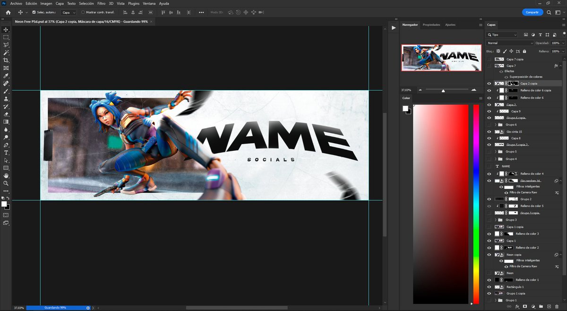This screenshot has width=567, height=311.
Task: Click the Navegador preview thumbnail
Action: [x=441, y=58]
